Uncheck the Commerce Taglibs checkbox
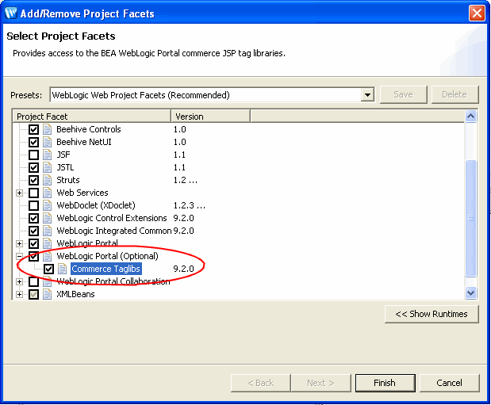Viewport: 491px width, 405px height. pos(49,269)
